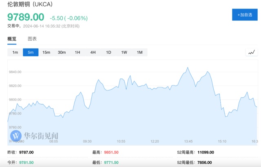Click the line chart type icon

tap(252, 52)
